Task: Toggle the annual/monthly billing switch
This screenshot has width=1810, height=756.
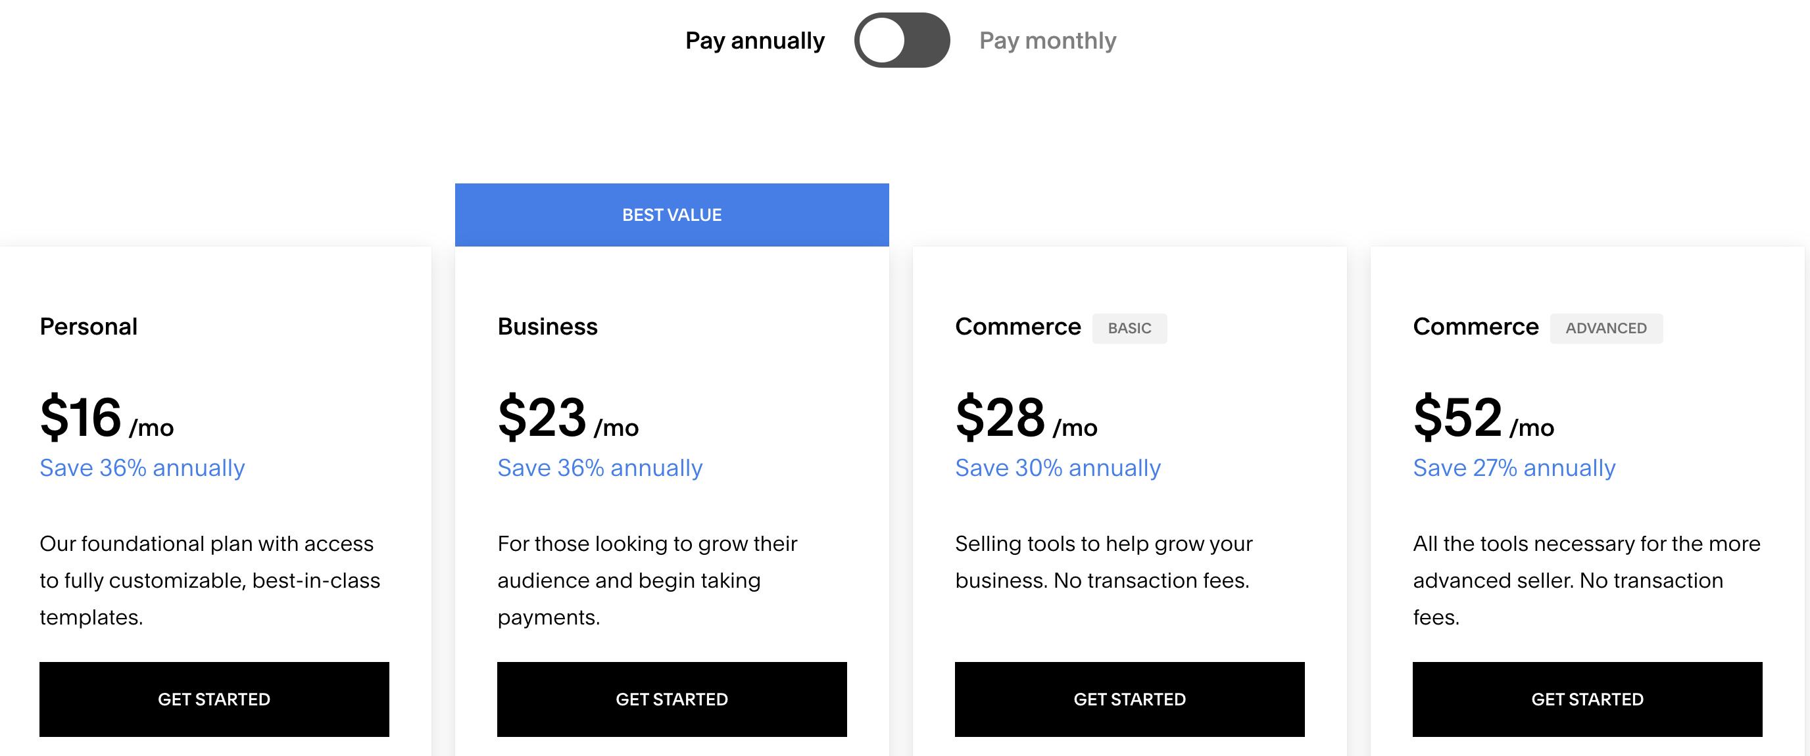Action: (902, 40)
